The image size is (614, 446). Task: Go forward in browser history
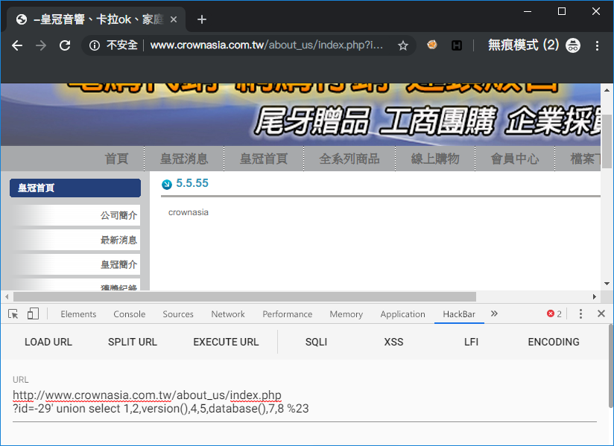point(41,45)
